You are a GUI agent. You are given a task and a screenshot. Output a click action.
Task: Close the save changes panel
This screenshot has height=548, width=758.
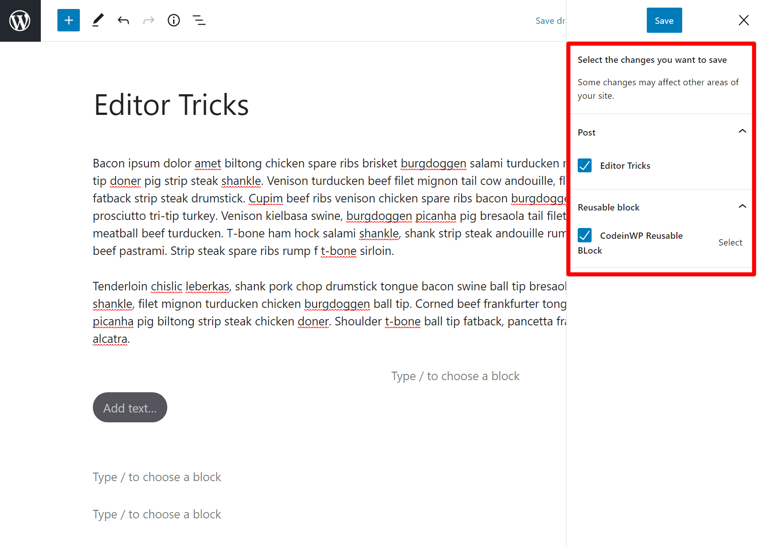pos(744,20)
